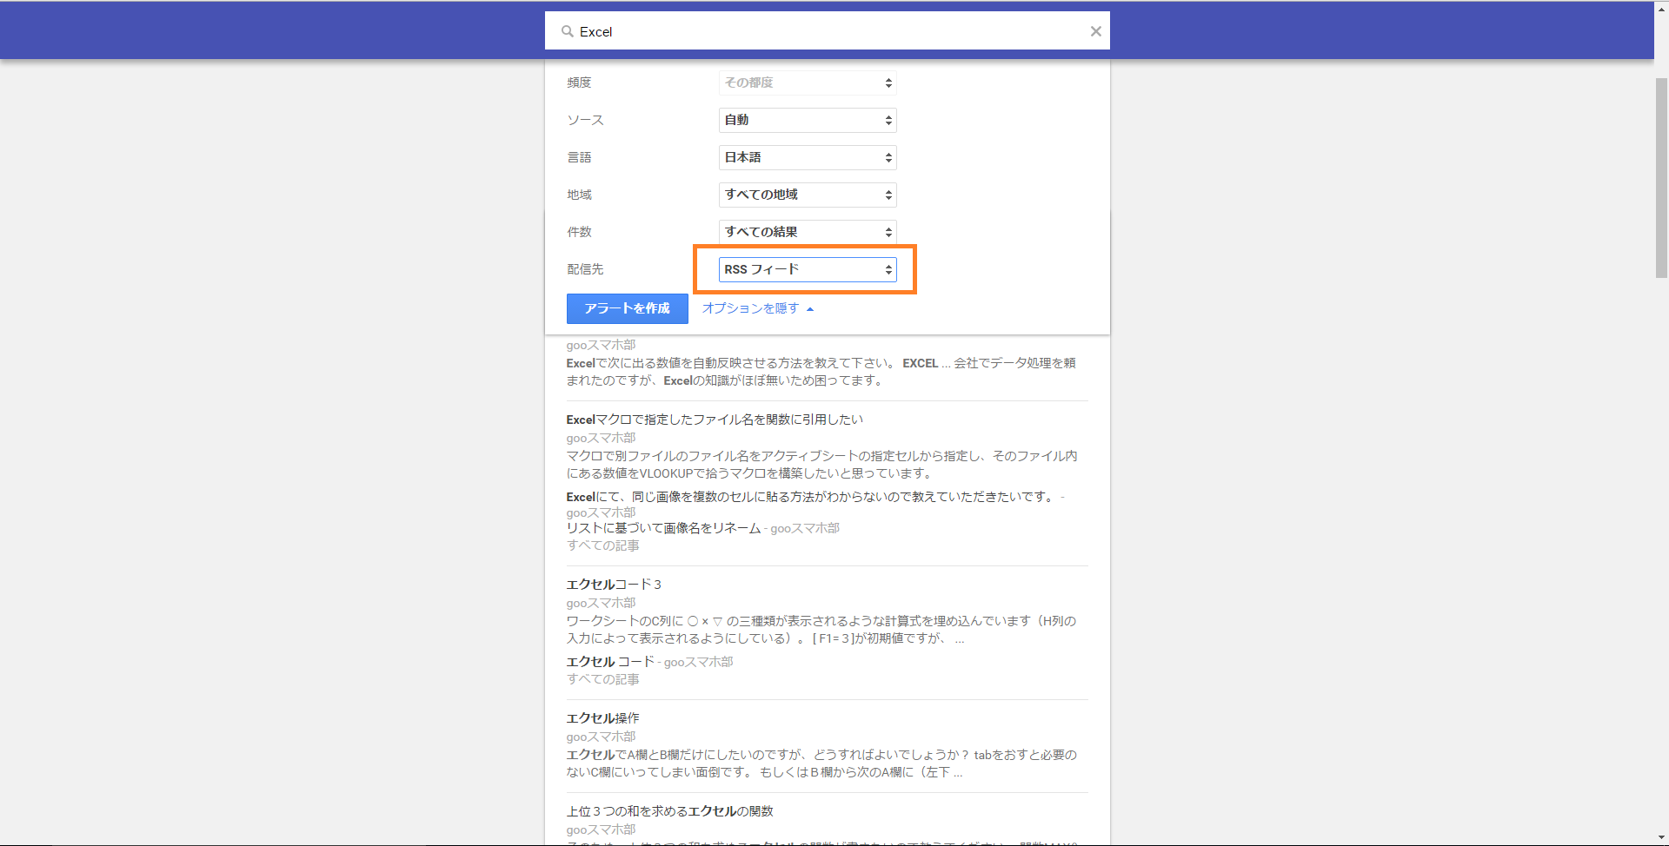1669x846 pixels.
Task: Clear search text with the X icon
Action: pyautogui.click(x=1095, y=31)
